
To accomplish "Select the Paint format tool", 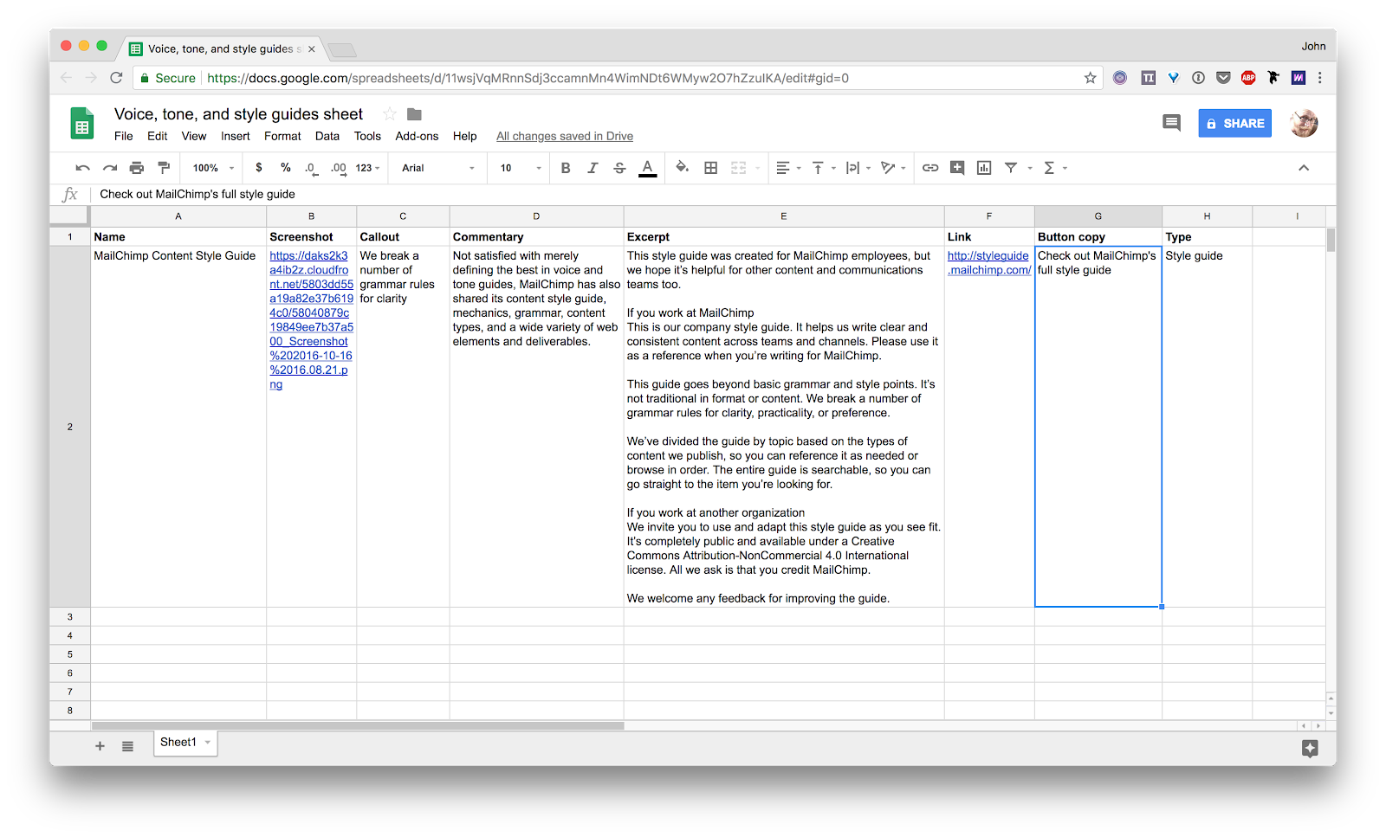I will [x=164, y=168].
